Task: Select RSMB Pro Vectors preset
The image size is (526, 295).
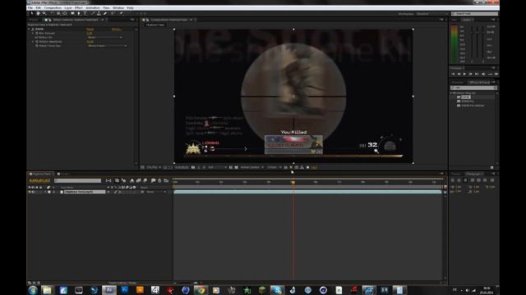Action: pyautogui.click(x=473, y=106)
